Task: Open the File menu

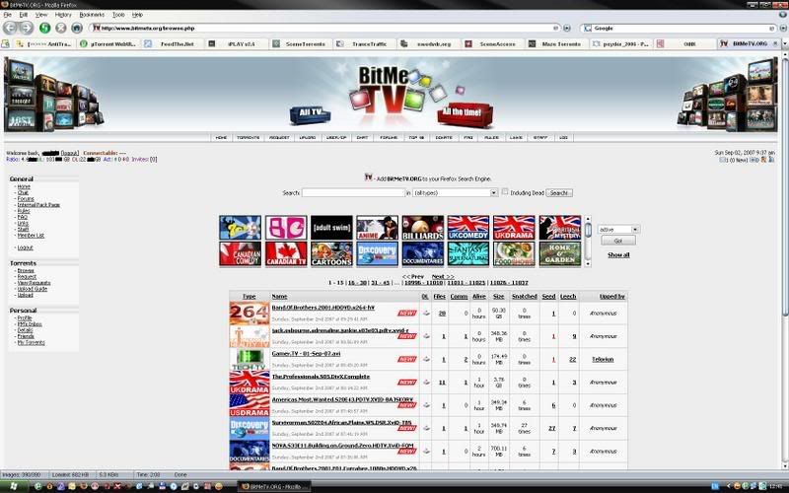Action: tap(8, 15)
